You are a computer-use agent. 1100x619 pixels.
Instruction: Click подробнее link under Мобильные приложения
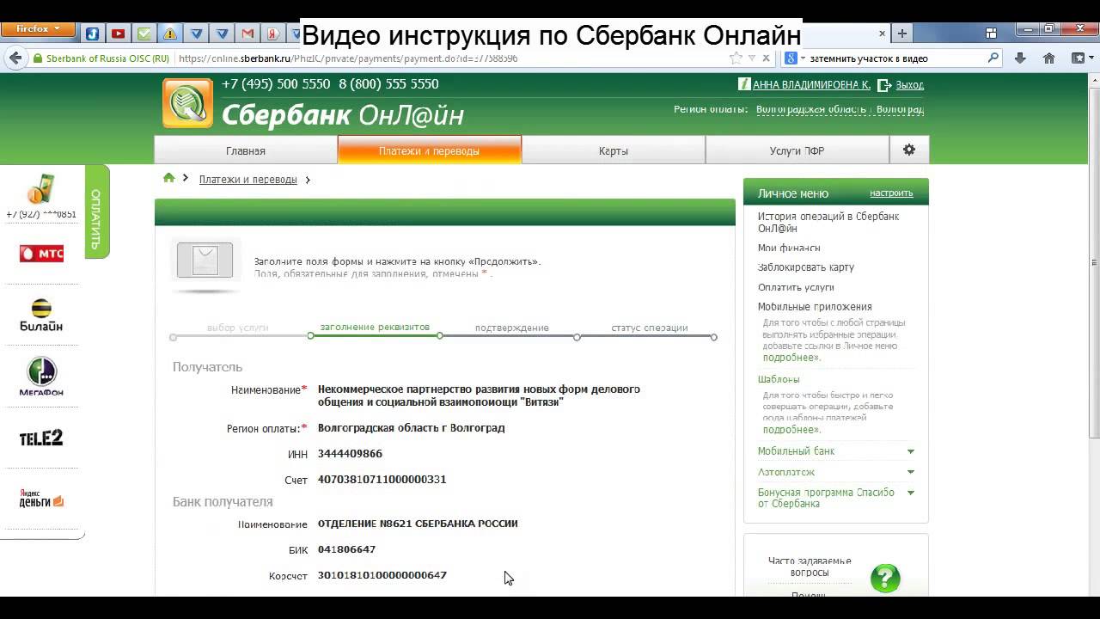tap(791, 358)
